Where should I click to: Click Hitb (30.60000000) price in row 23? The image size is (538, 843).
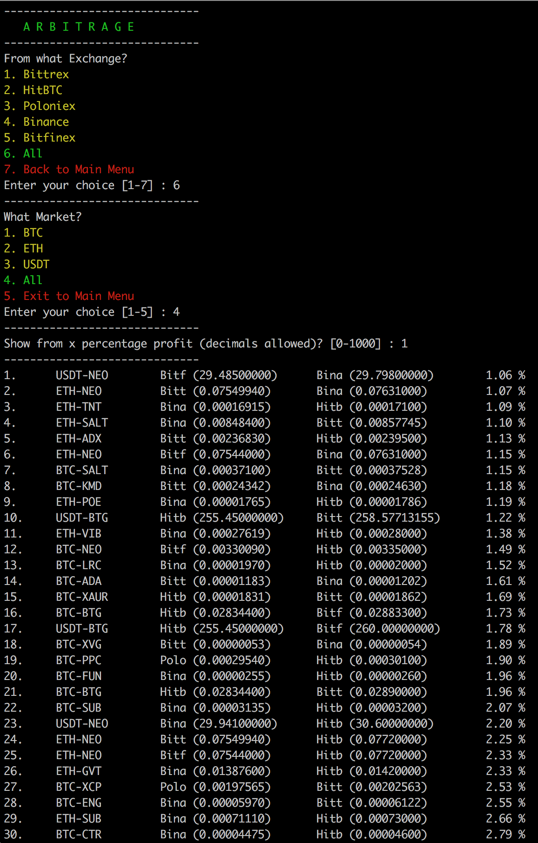375,724
